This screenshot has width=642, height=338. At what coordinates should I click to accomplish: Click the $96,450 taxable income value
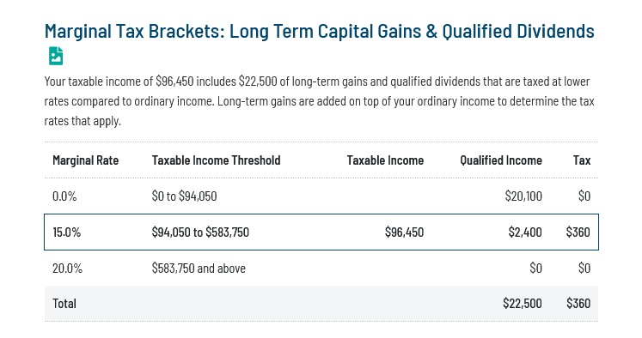[404, 232]
